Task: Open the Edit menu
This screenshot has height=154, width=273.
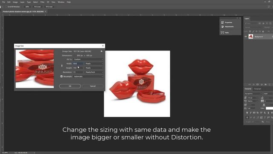Action: pyautogui.click(x=9, y=2)
